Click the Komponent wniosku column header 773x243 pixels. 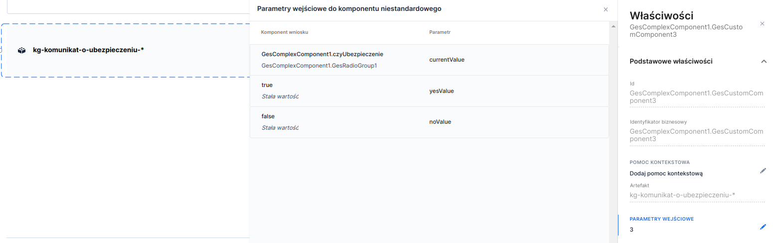pyautogui.click(x=284, y=32)
